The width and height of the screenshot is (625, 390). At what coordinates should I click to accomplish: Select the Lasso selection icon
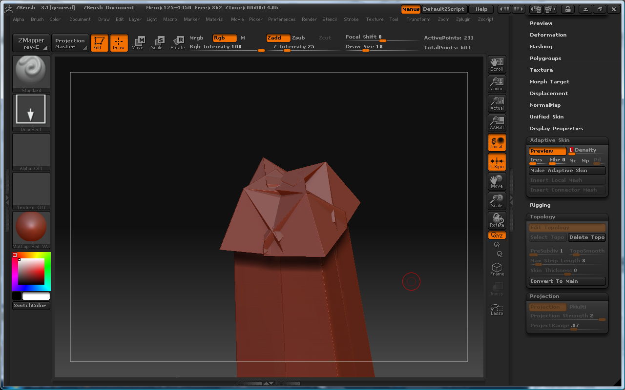(497, 310)
